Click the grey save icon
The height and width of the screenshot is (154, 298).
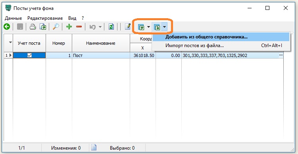[x=20, y=27]
